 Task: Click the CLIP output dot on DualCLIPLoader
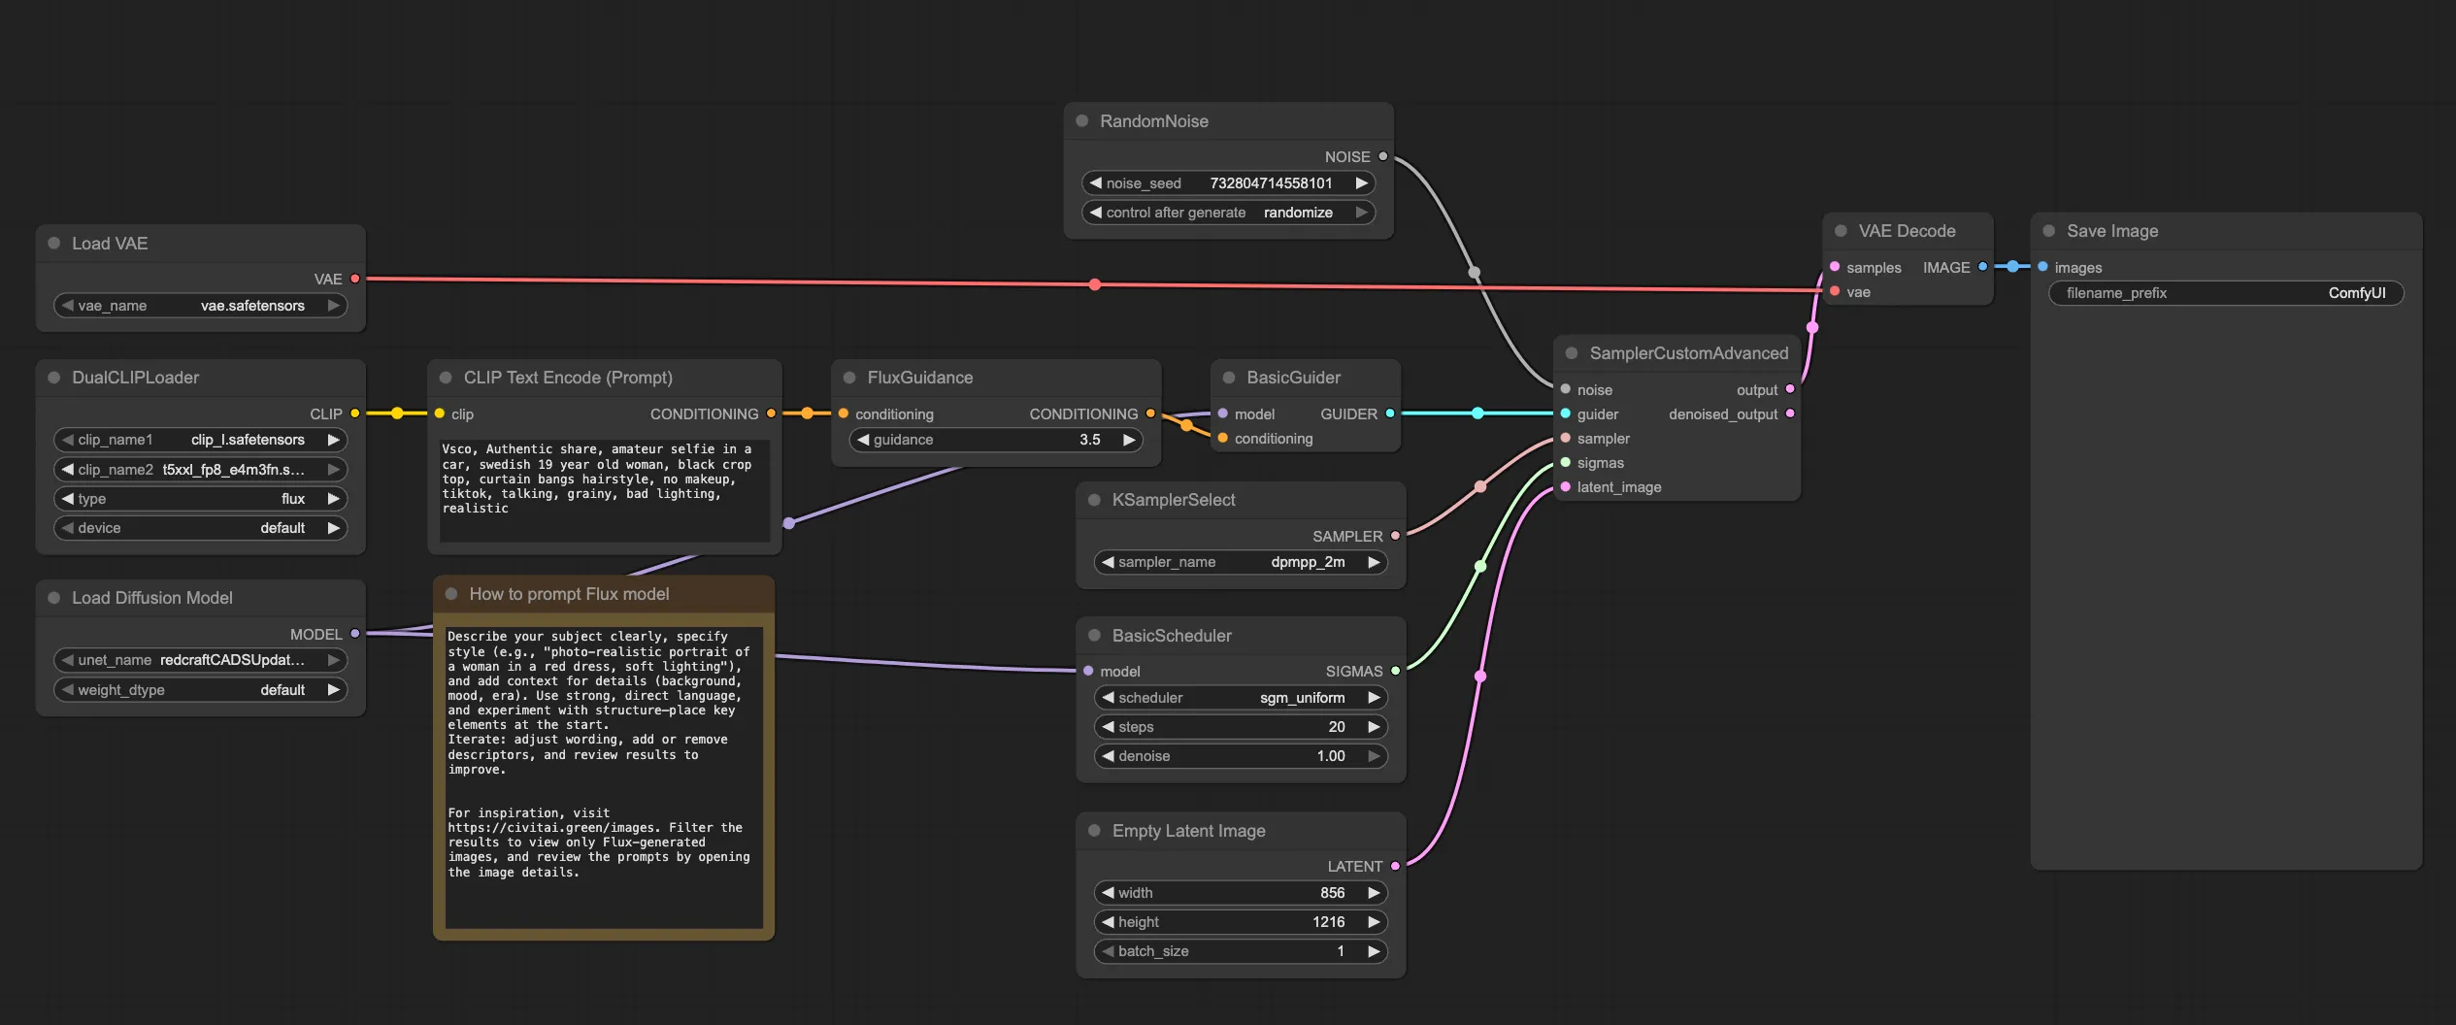coord(355,413)
